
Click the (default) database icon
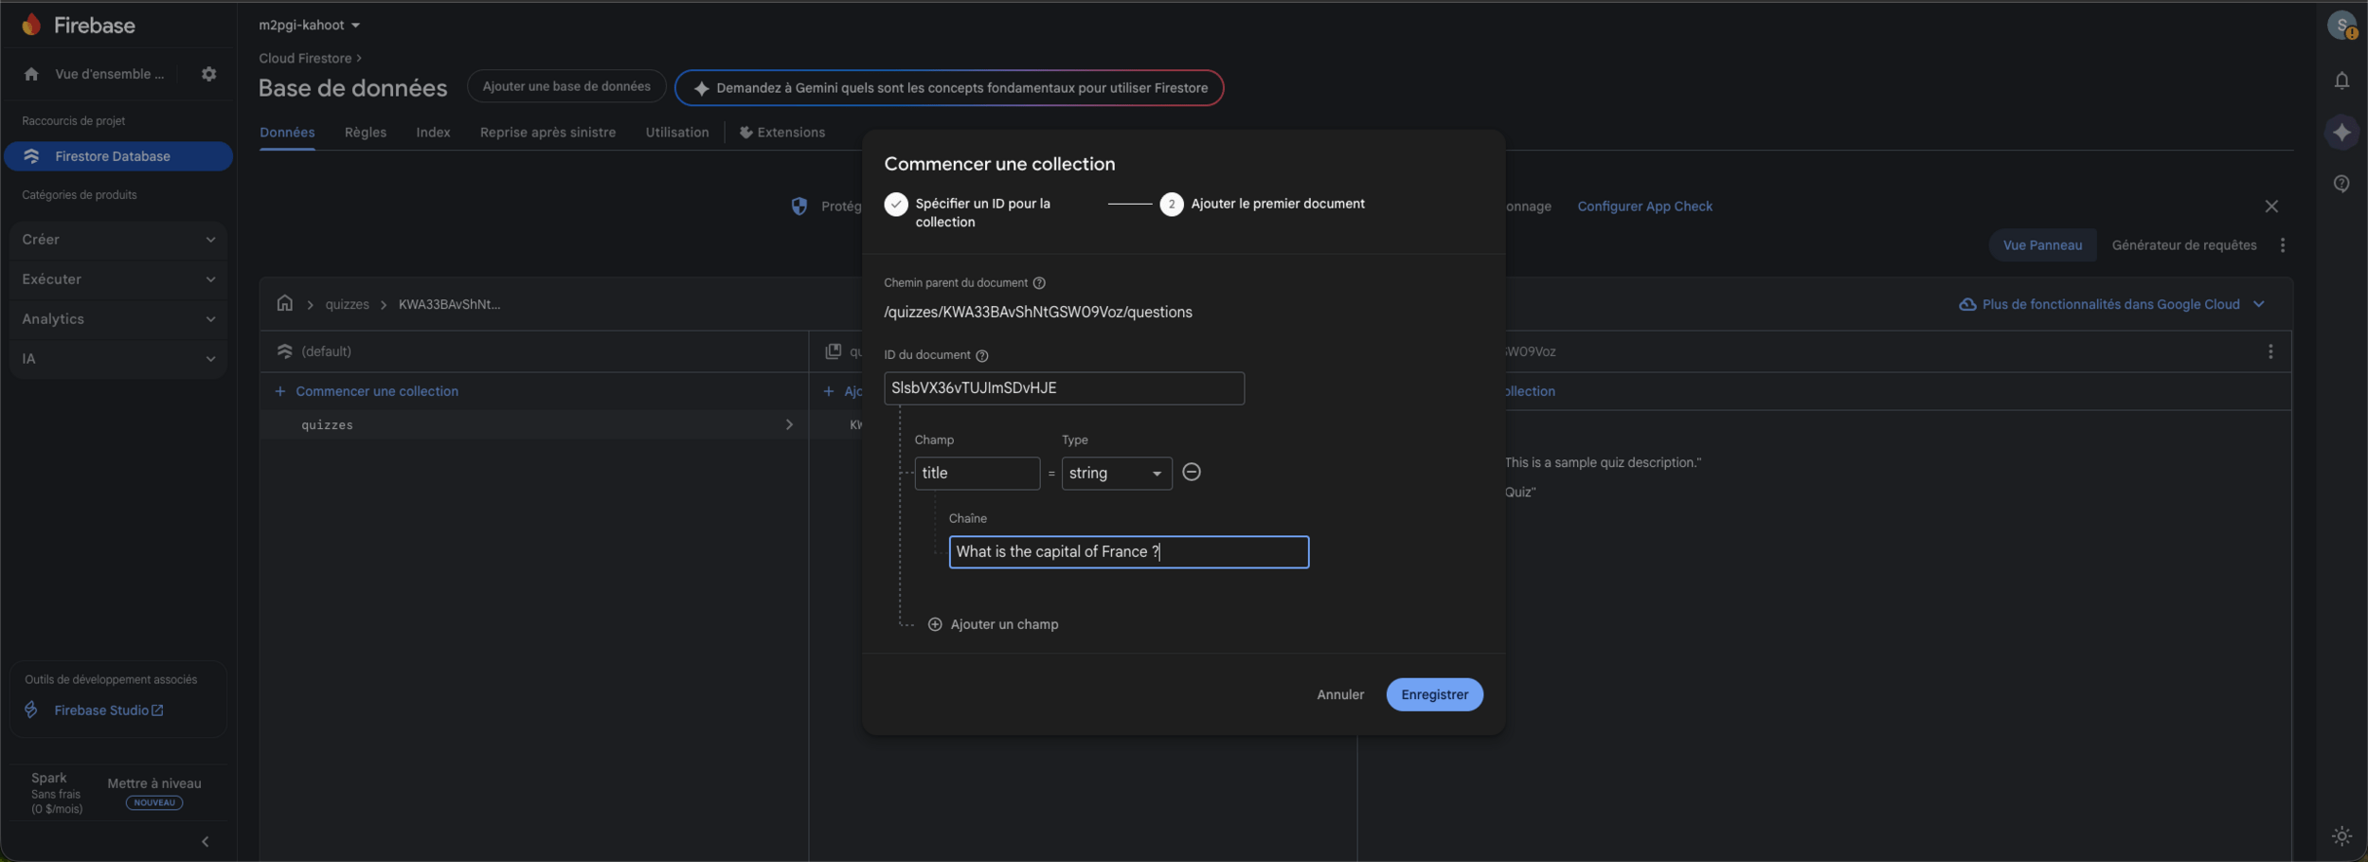click(x=284, y=351)
